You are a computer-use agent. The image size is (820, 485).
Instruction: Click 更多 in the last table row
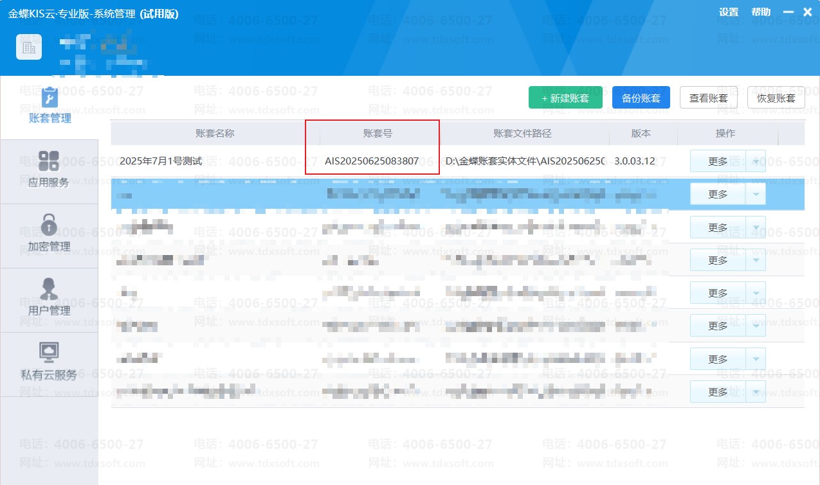pyautogui.click(x=718, y=392)
